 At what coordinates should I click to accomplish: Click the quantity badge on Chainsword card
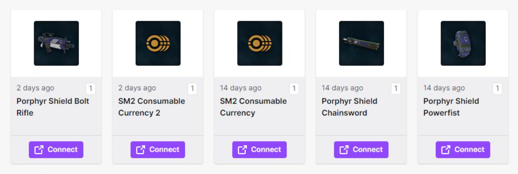point(396,88)
